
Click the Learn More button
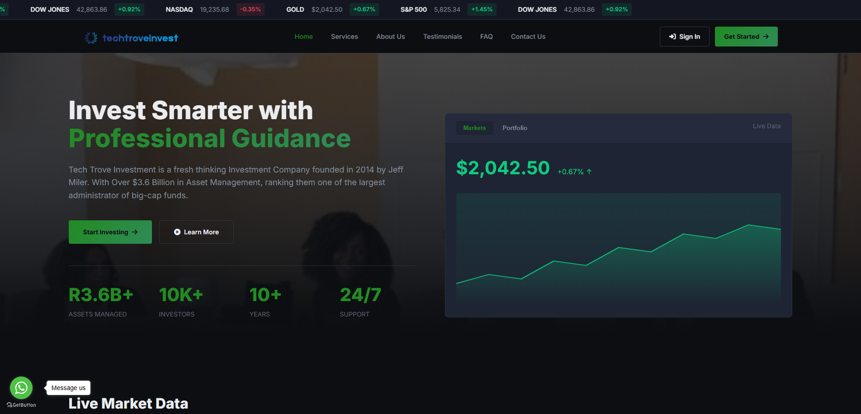click(x=196, y=232)
